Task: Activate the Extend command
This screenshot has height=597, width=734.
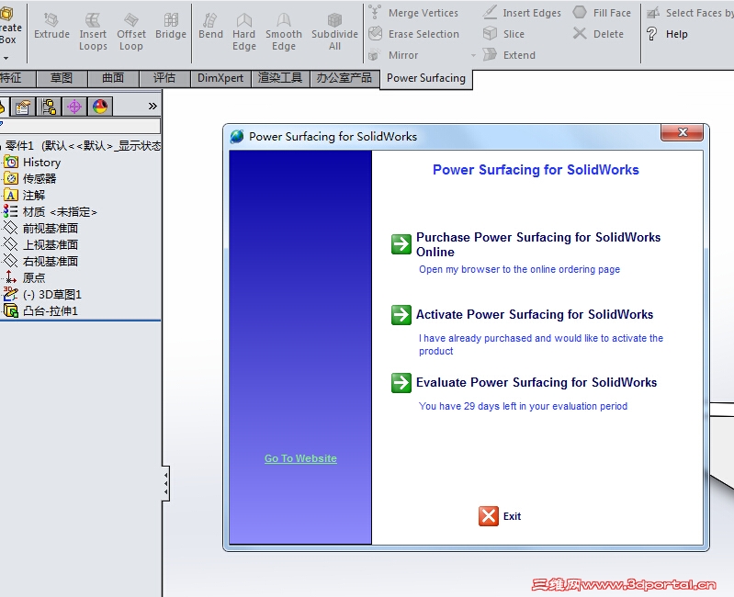Action: coord(509,55)
